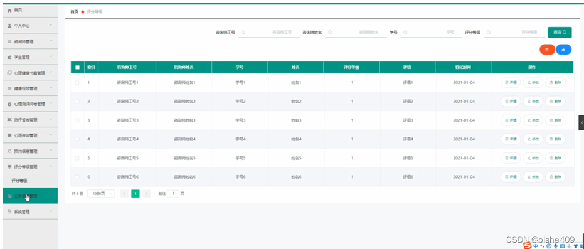Click 修改 for row 咨询师工号2

click(533, 101)
